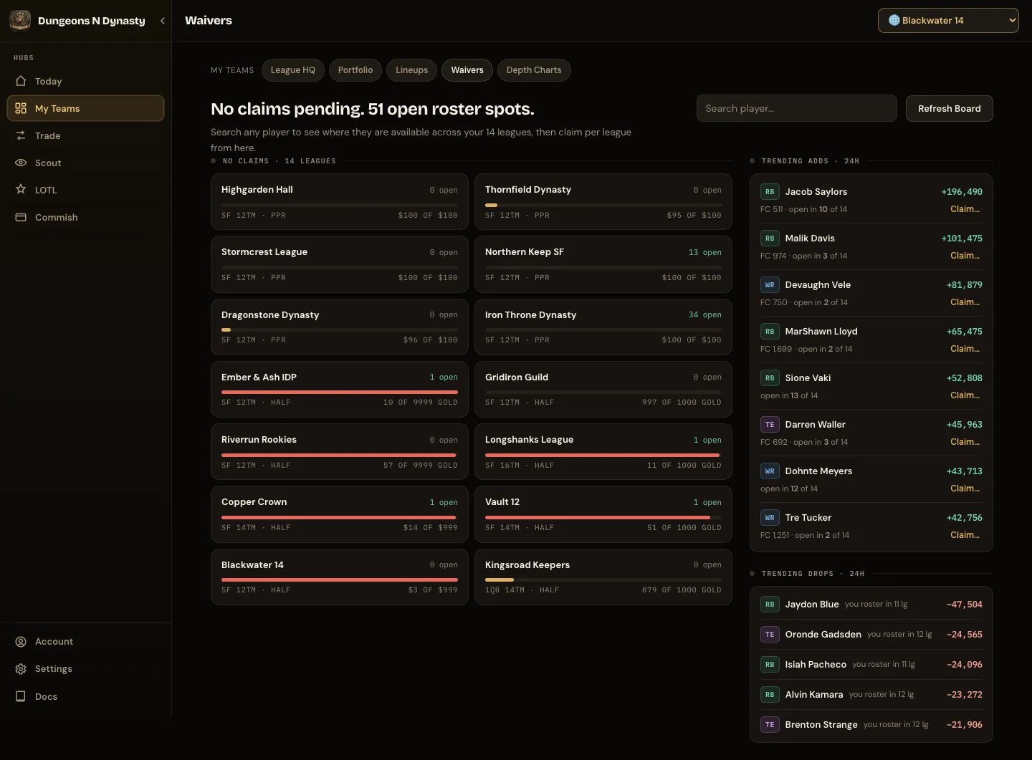The height and width of the screenshot is (760, 1032).
Task: Open the Account person icon
Action: 21,642
